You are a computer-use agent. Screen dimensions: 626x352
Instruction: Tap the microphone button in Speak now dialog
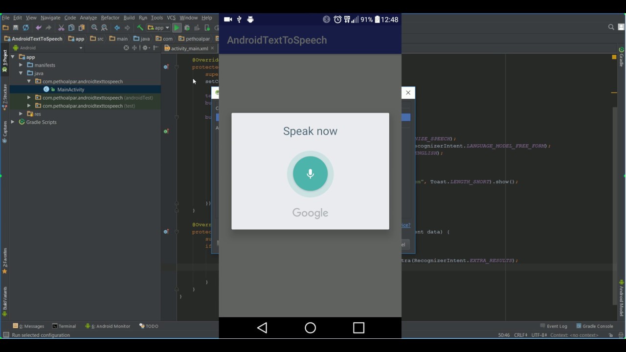[x=310, y=174]
